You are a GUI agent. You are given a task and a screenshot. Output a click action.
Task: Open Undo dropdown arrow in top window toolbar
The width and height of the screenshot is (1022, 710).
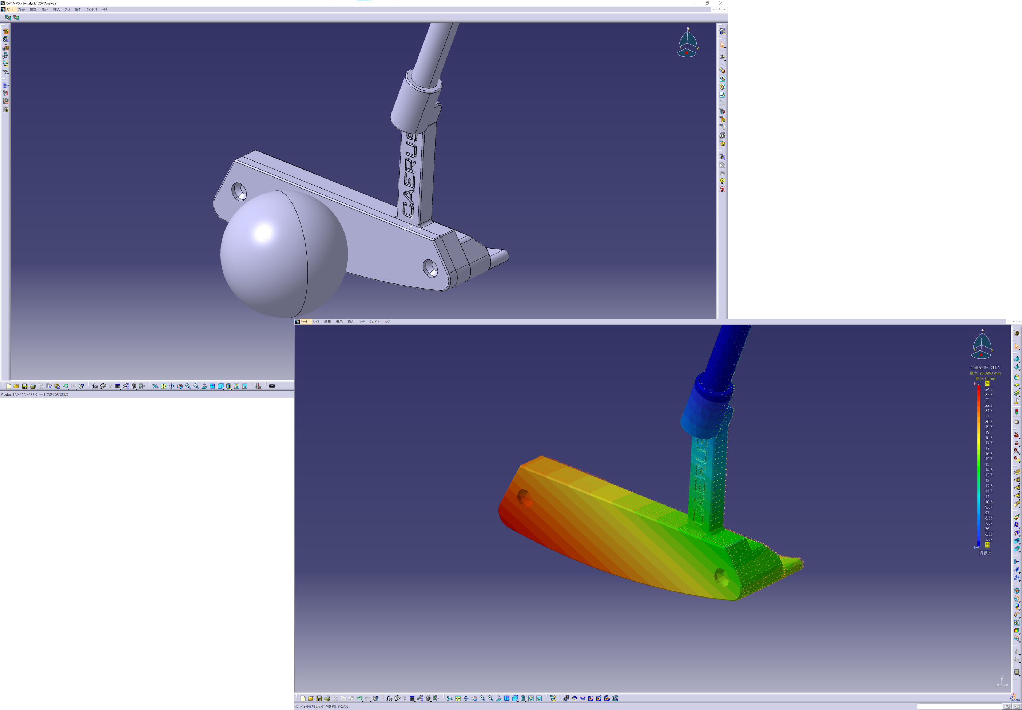(x=68, y=389)
